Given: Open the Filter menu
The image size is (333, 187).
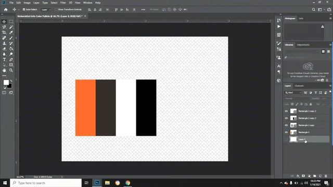Looking at the screenshot, I should point(63,3).
